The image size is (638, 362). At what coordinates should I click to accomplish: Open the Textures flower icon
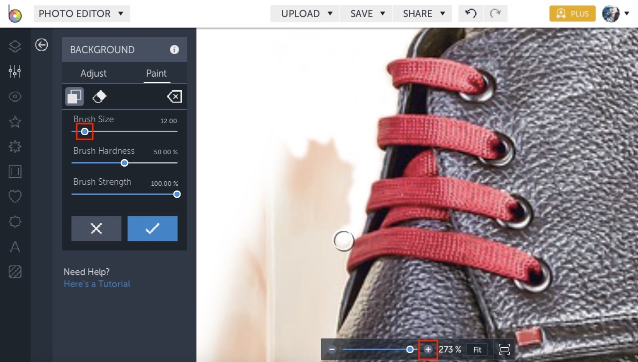14,146
